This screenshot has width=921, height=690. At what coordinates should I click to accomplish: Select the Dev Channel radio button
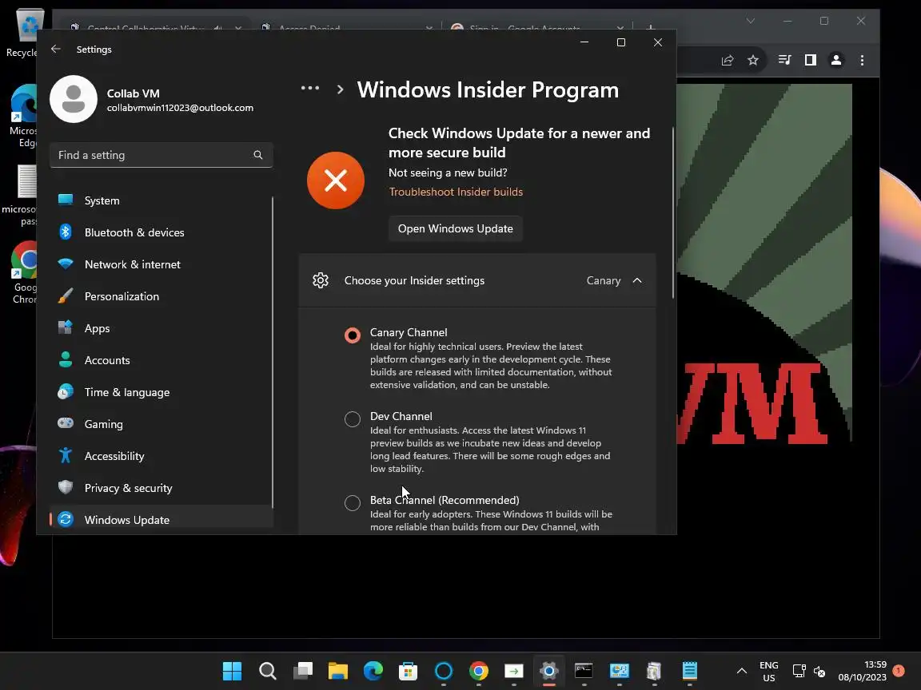pos(353,419)
